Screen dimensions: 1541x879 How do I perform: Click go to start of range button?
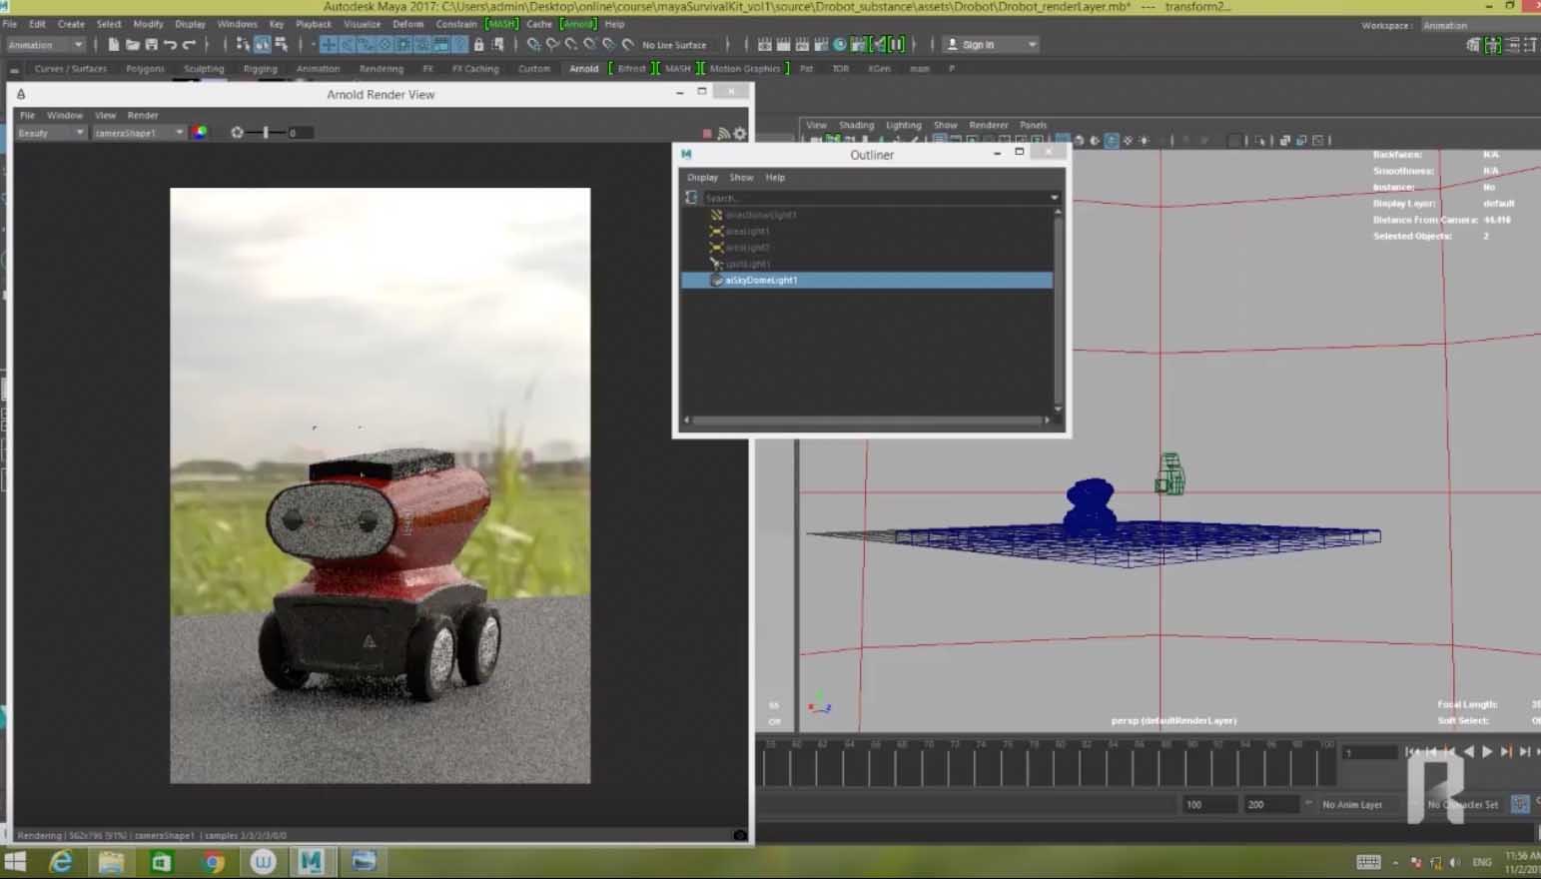(x=1411, y=752)
